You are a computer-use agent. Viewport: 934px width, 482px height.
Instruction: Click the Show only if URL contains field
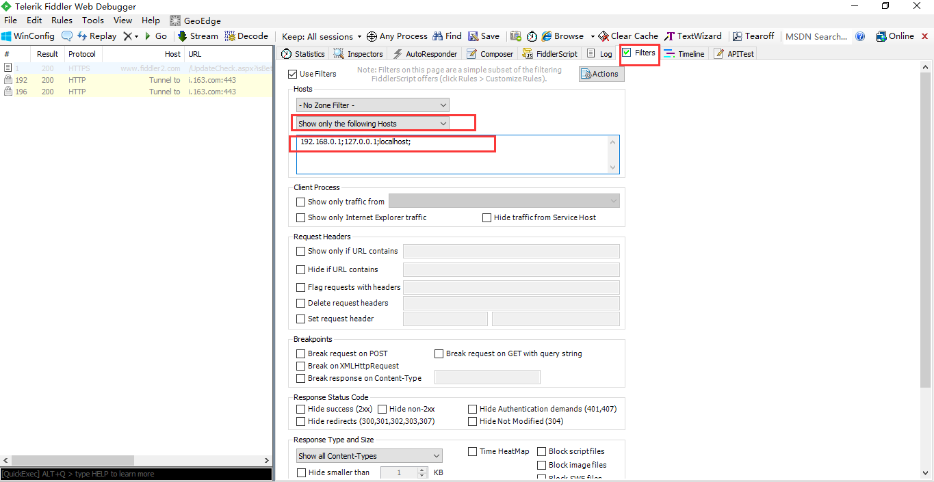(x=511, y=251)
